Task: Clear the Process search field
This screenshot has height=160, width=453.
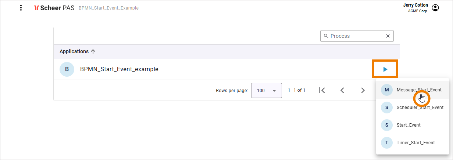Action: pyautogui.click(x=388, y=36)
